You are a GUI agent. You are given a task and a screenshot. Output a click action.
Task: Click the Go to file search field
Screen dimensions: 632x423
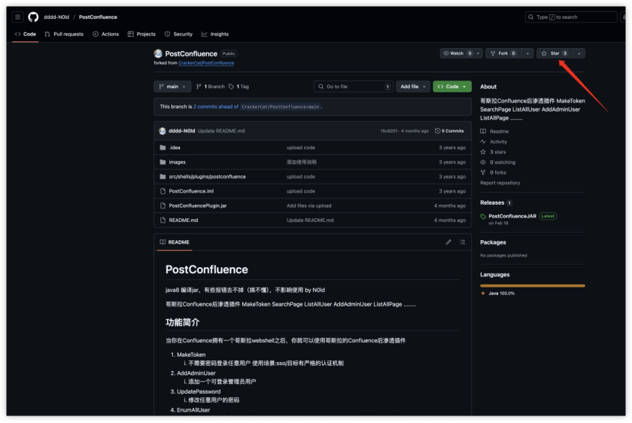353,87
